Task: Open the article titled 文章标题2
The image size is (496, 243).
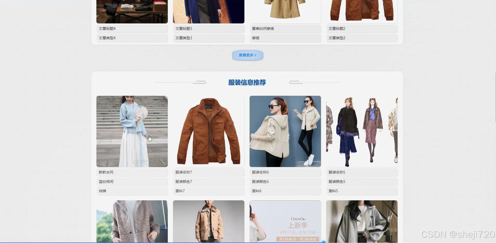Action: coord(361,29)
